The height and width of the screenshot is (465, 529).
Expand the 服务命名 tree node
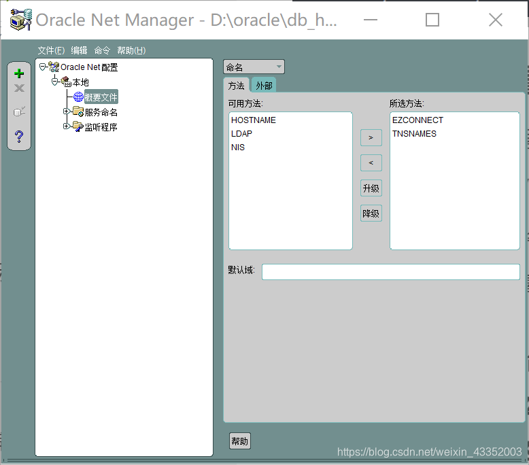click(67, 111)
